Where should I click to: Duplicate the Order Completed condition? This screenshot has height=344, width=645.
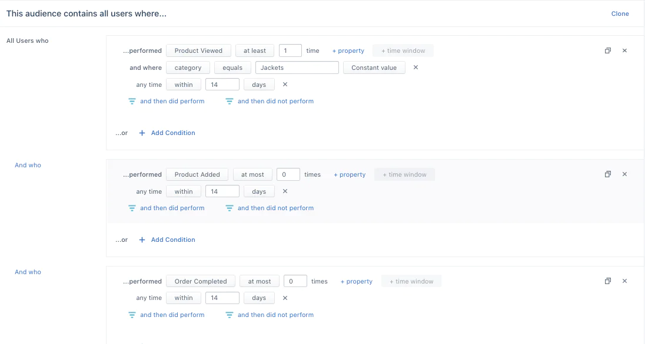(608, 281)
